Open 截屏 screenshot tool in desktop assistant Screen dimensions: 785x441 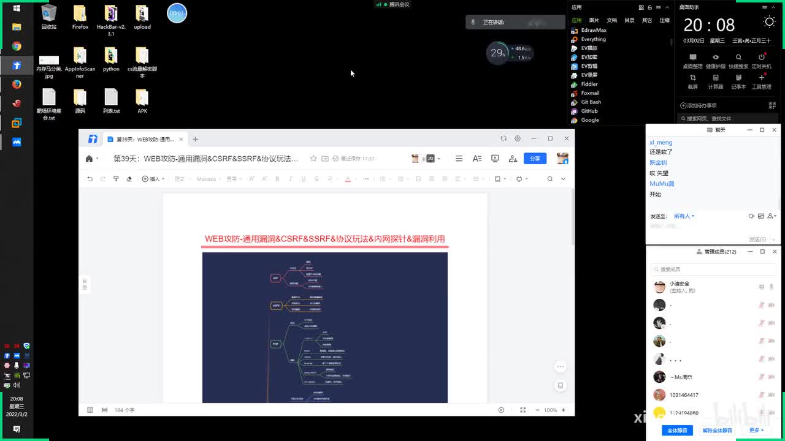(692, 81)
